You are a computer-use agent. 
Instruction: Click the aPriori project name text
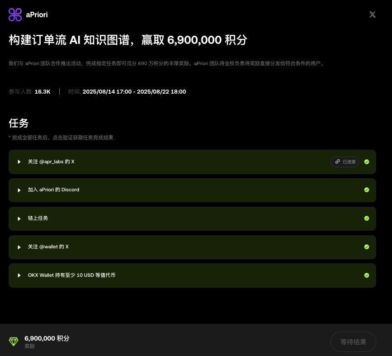point(37,15)
